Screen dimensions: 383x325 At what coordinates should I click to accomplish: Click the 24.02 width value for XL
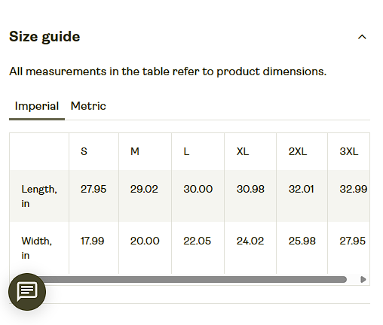coord(250,241)
